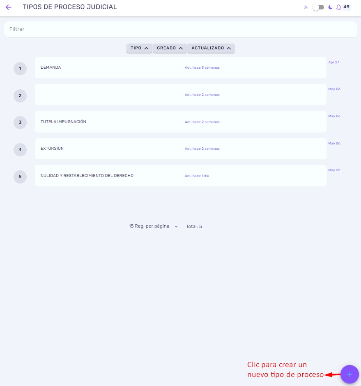361x386 pixels.
Task: Open the EXTORSION process type
Action: click(x=181, y=149)
